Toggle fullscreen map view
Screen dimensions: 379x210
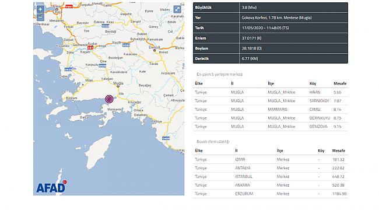click(177, 9)
